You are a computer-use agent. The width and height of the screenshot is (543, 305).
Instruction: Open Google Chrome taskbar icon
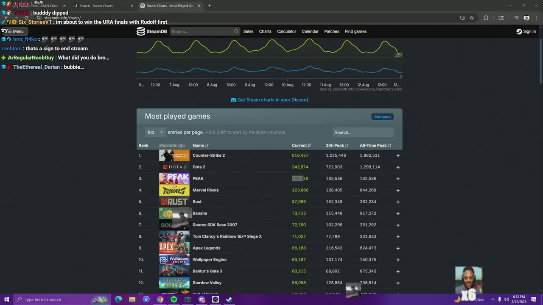[x=160, y=299]
